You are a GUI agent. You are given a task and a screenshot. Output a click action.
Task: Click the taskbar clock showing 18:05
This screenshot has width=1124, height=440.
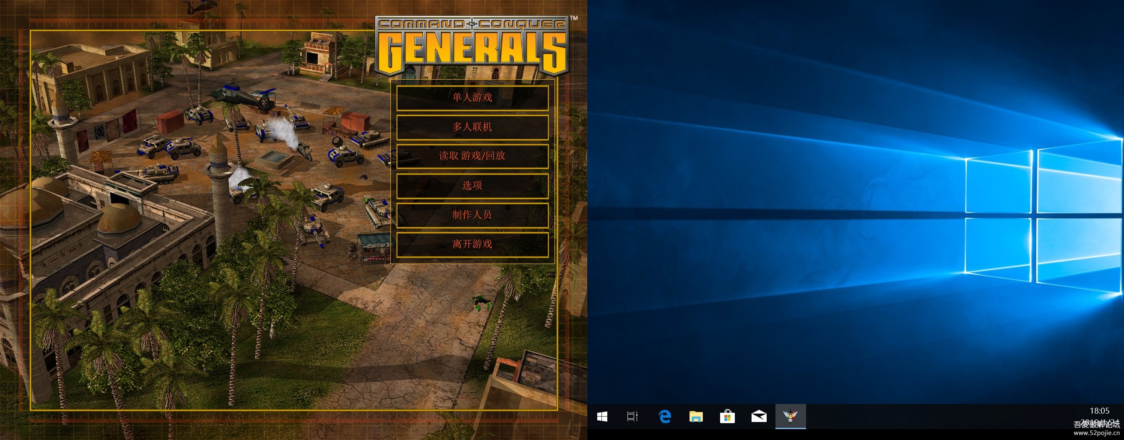pyautogui.click(x=1099, y=411)
